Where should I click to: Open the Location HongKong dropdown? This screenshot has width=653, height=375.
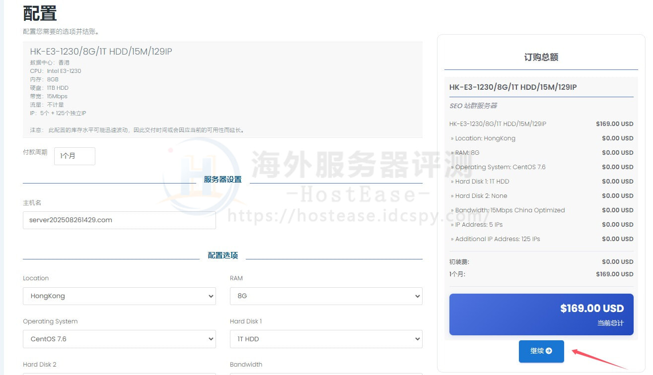click(x=119, y=296)
